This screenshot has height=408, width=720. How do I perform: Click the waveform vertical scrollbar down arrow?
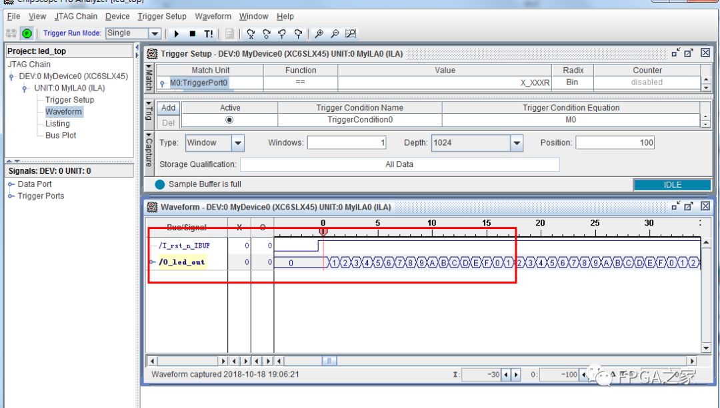[x=706, y=348]
